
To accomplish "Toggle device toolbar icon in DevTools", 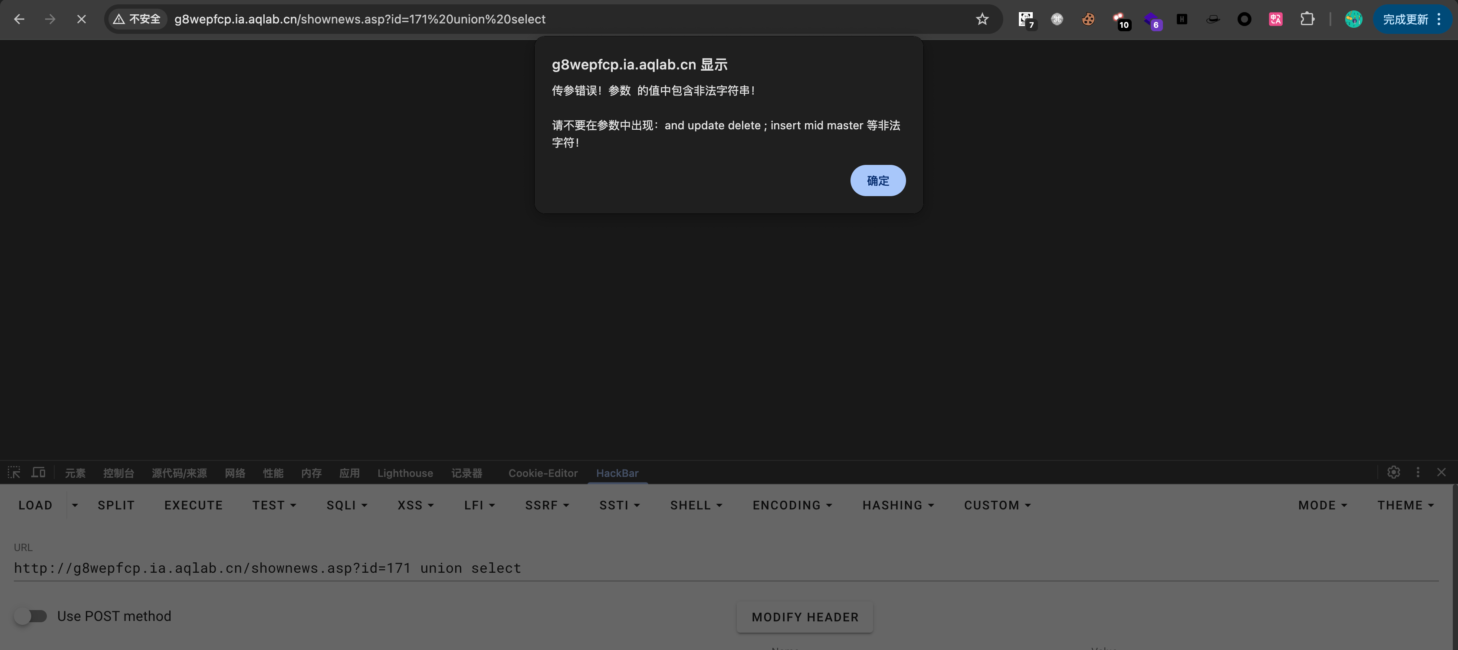I will pyautogui.click(x=39, y=472).
